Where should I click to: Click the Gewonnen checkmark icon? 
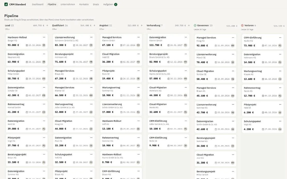195,25
